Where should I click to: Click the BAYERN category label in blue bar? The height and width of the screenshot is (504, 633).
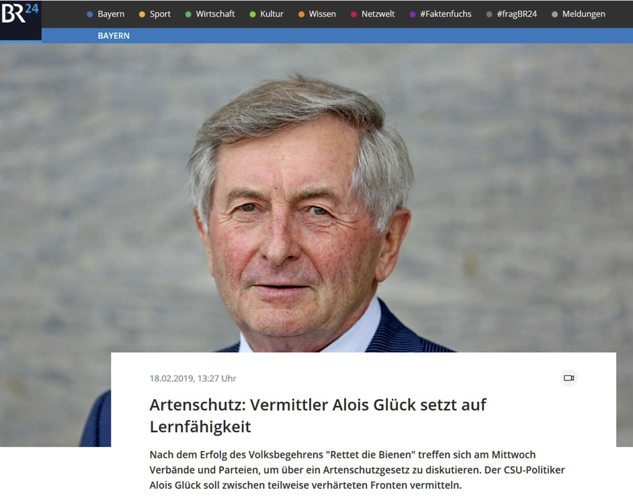coord(114,36)
